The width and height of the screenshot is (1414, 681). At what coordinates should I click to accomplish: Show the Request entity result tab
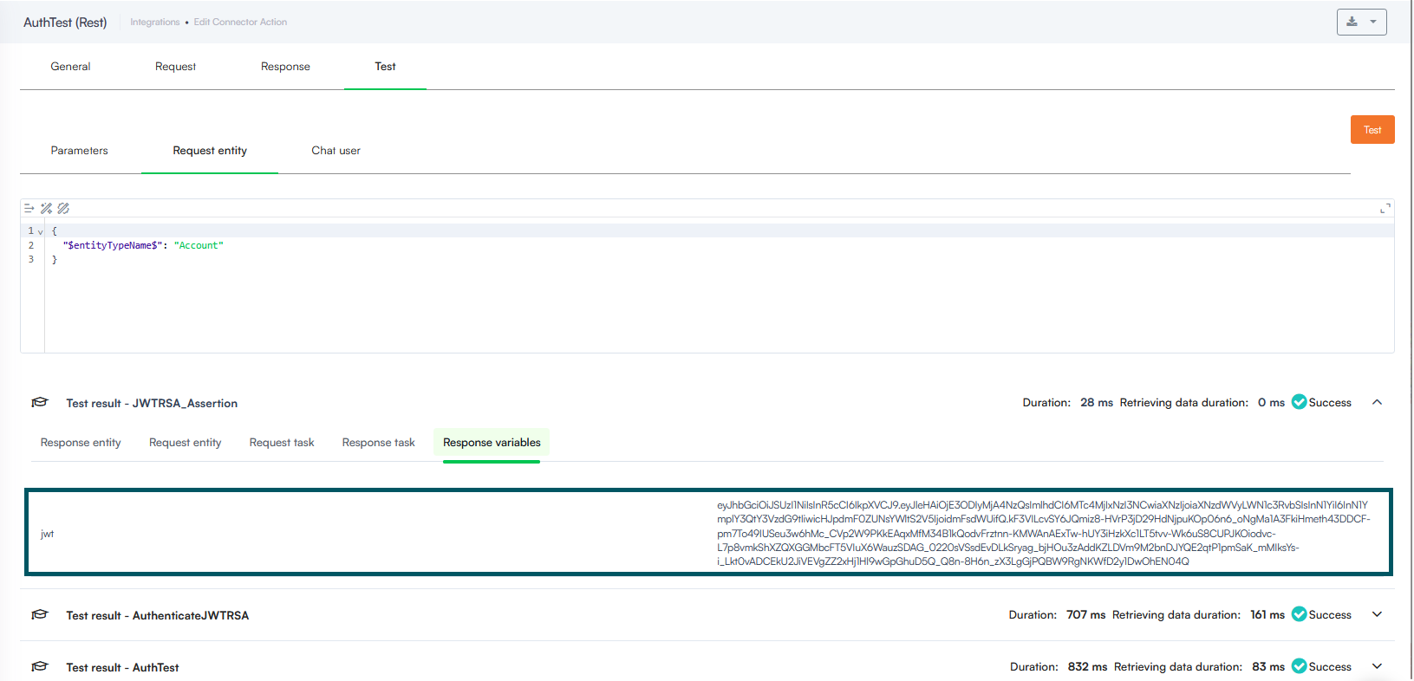pos(185,443)
